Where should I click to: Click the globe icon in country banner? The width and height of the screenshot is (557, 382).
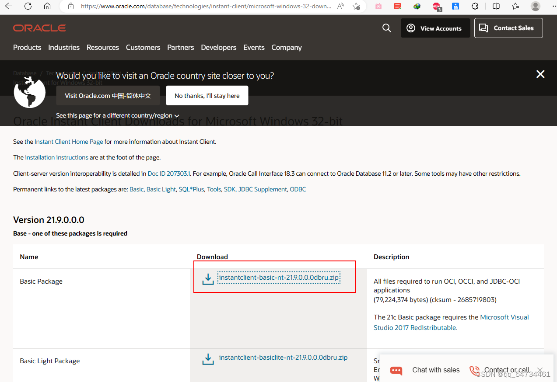tap(30, 92)
